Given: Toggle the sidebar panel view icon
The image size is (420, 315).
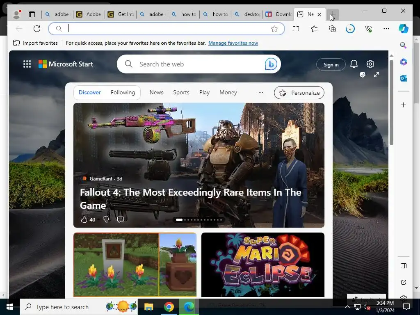Looking at the screenshot, I should pos(404,266).
